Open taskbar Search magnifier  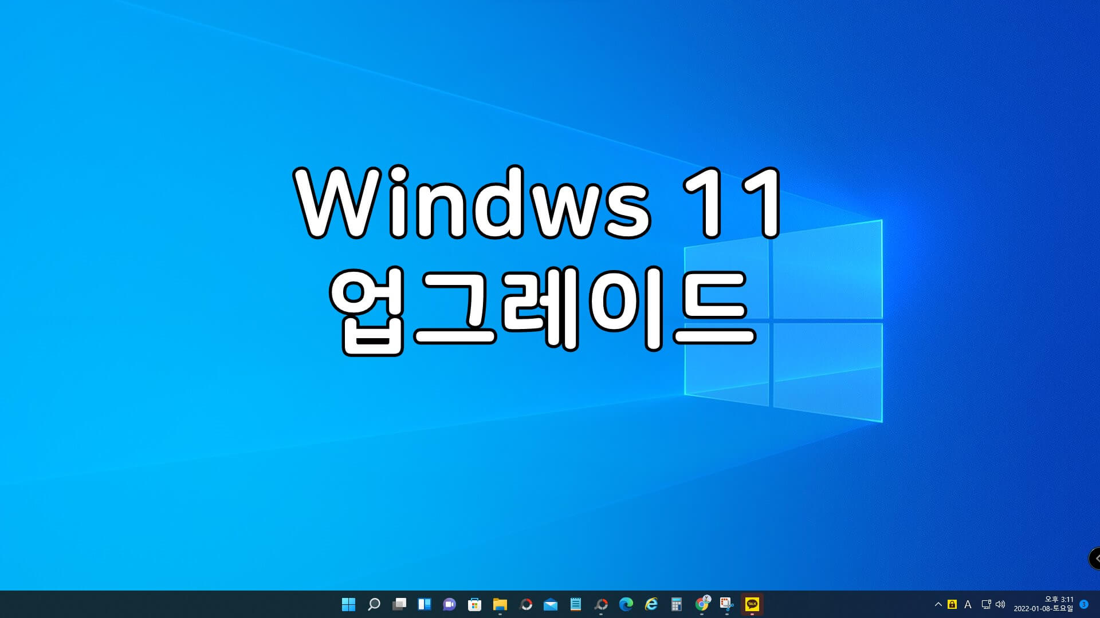point(374,604)
